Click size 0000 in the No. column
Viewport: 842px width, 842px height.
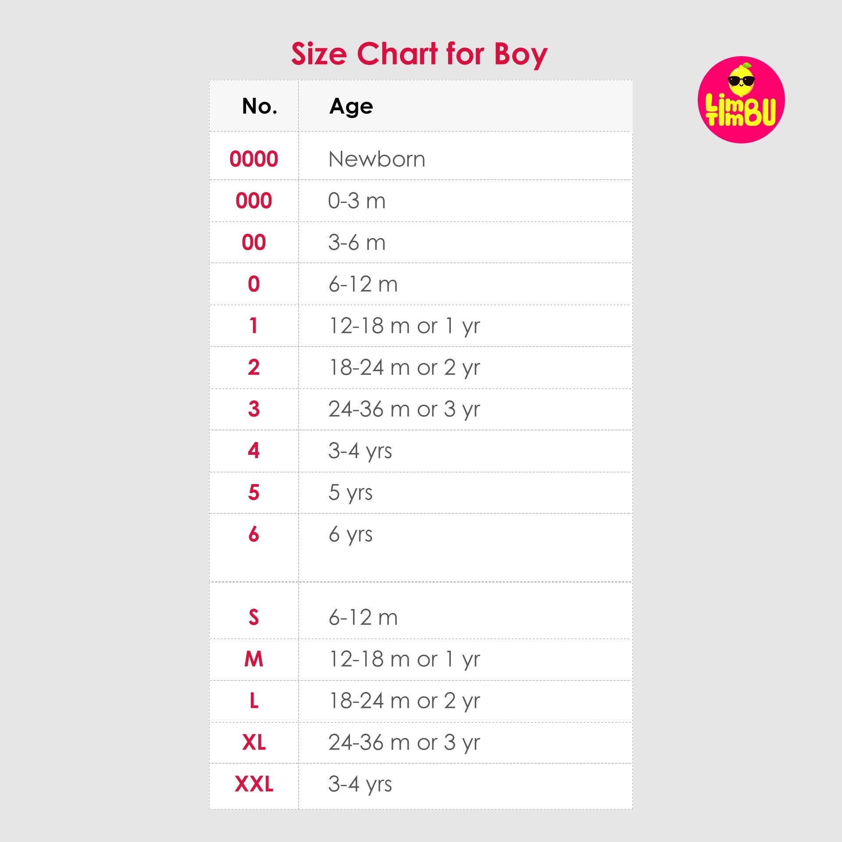pos(254,159)
